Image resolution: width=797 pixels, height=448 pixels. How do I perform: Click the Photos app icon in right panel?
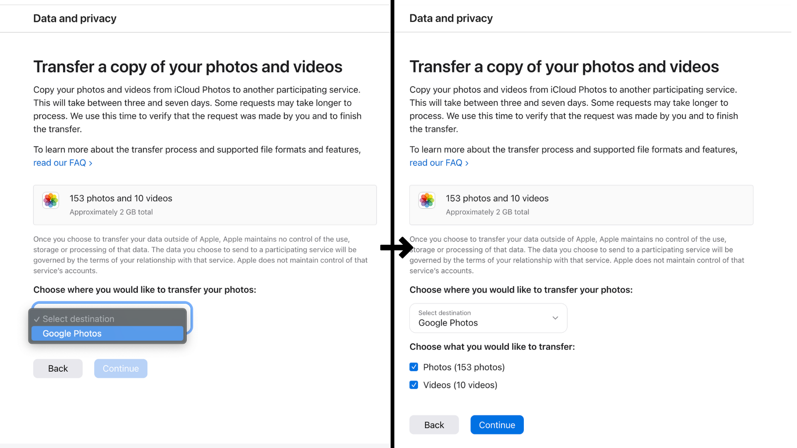point(427,200)
